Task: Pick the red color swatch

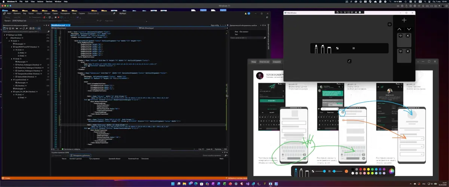Action: pos(361,169)
